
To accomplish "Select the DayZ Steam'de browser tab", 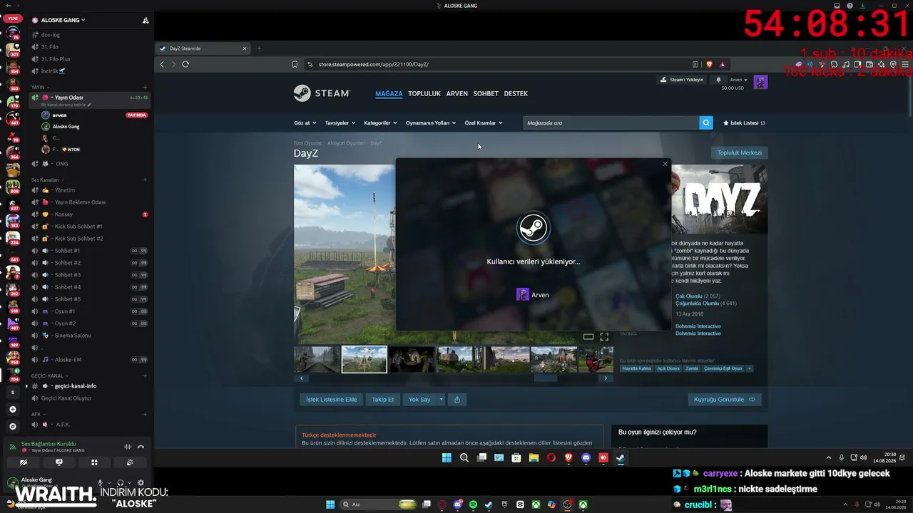I will point(203,48).
